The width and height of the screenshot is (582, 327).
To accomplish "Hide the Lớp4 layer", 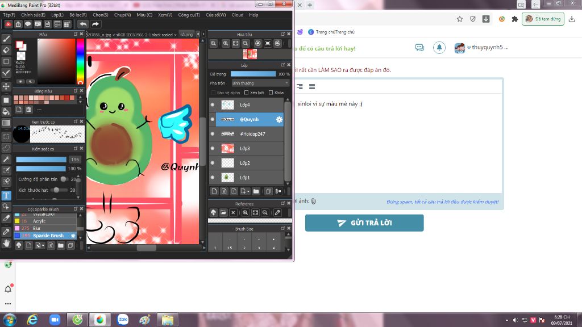I will [x=213, y=105].
